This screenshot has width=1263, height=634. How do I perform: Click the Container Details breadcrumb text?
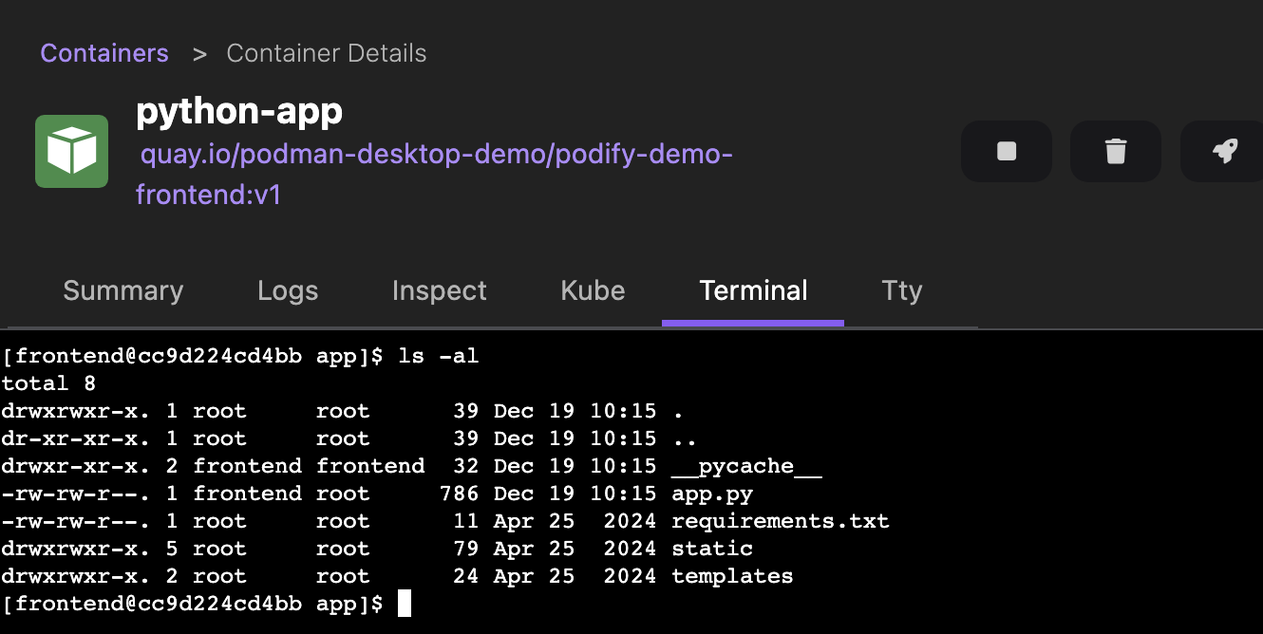326,53
